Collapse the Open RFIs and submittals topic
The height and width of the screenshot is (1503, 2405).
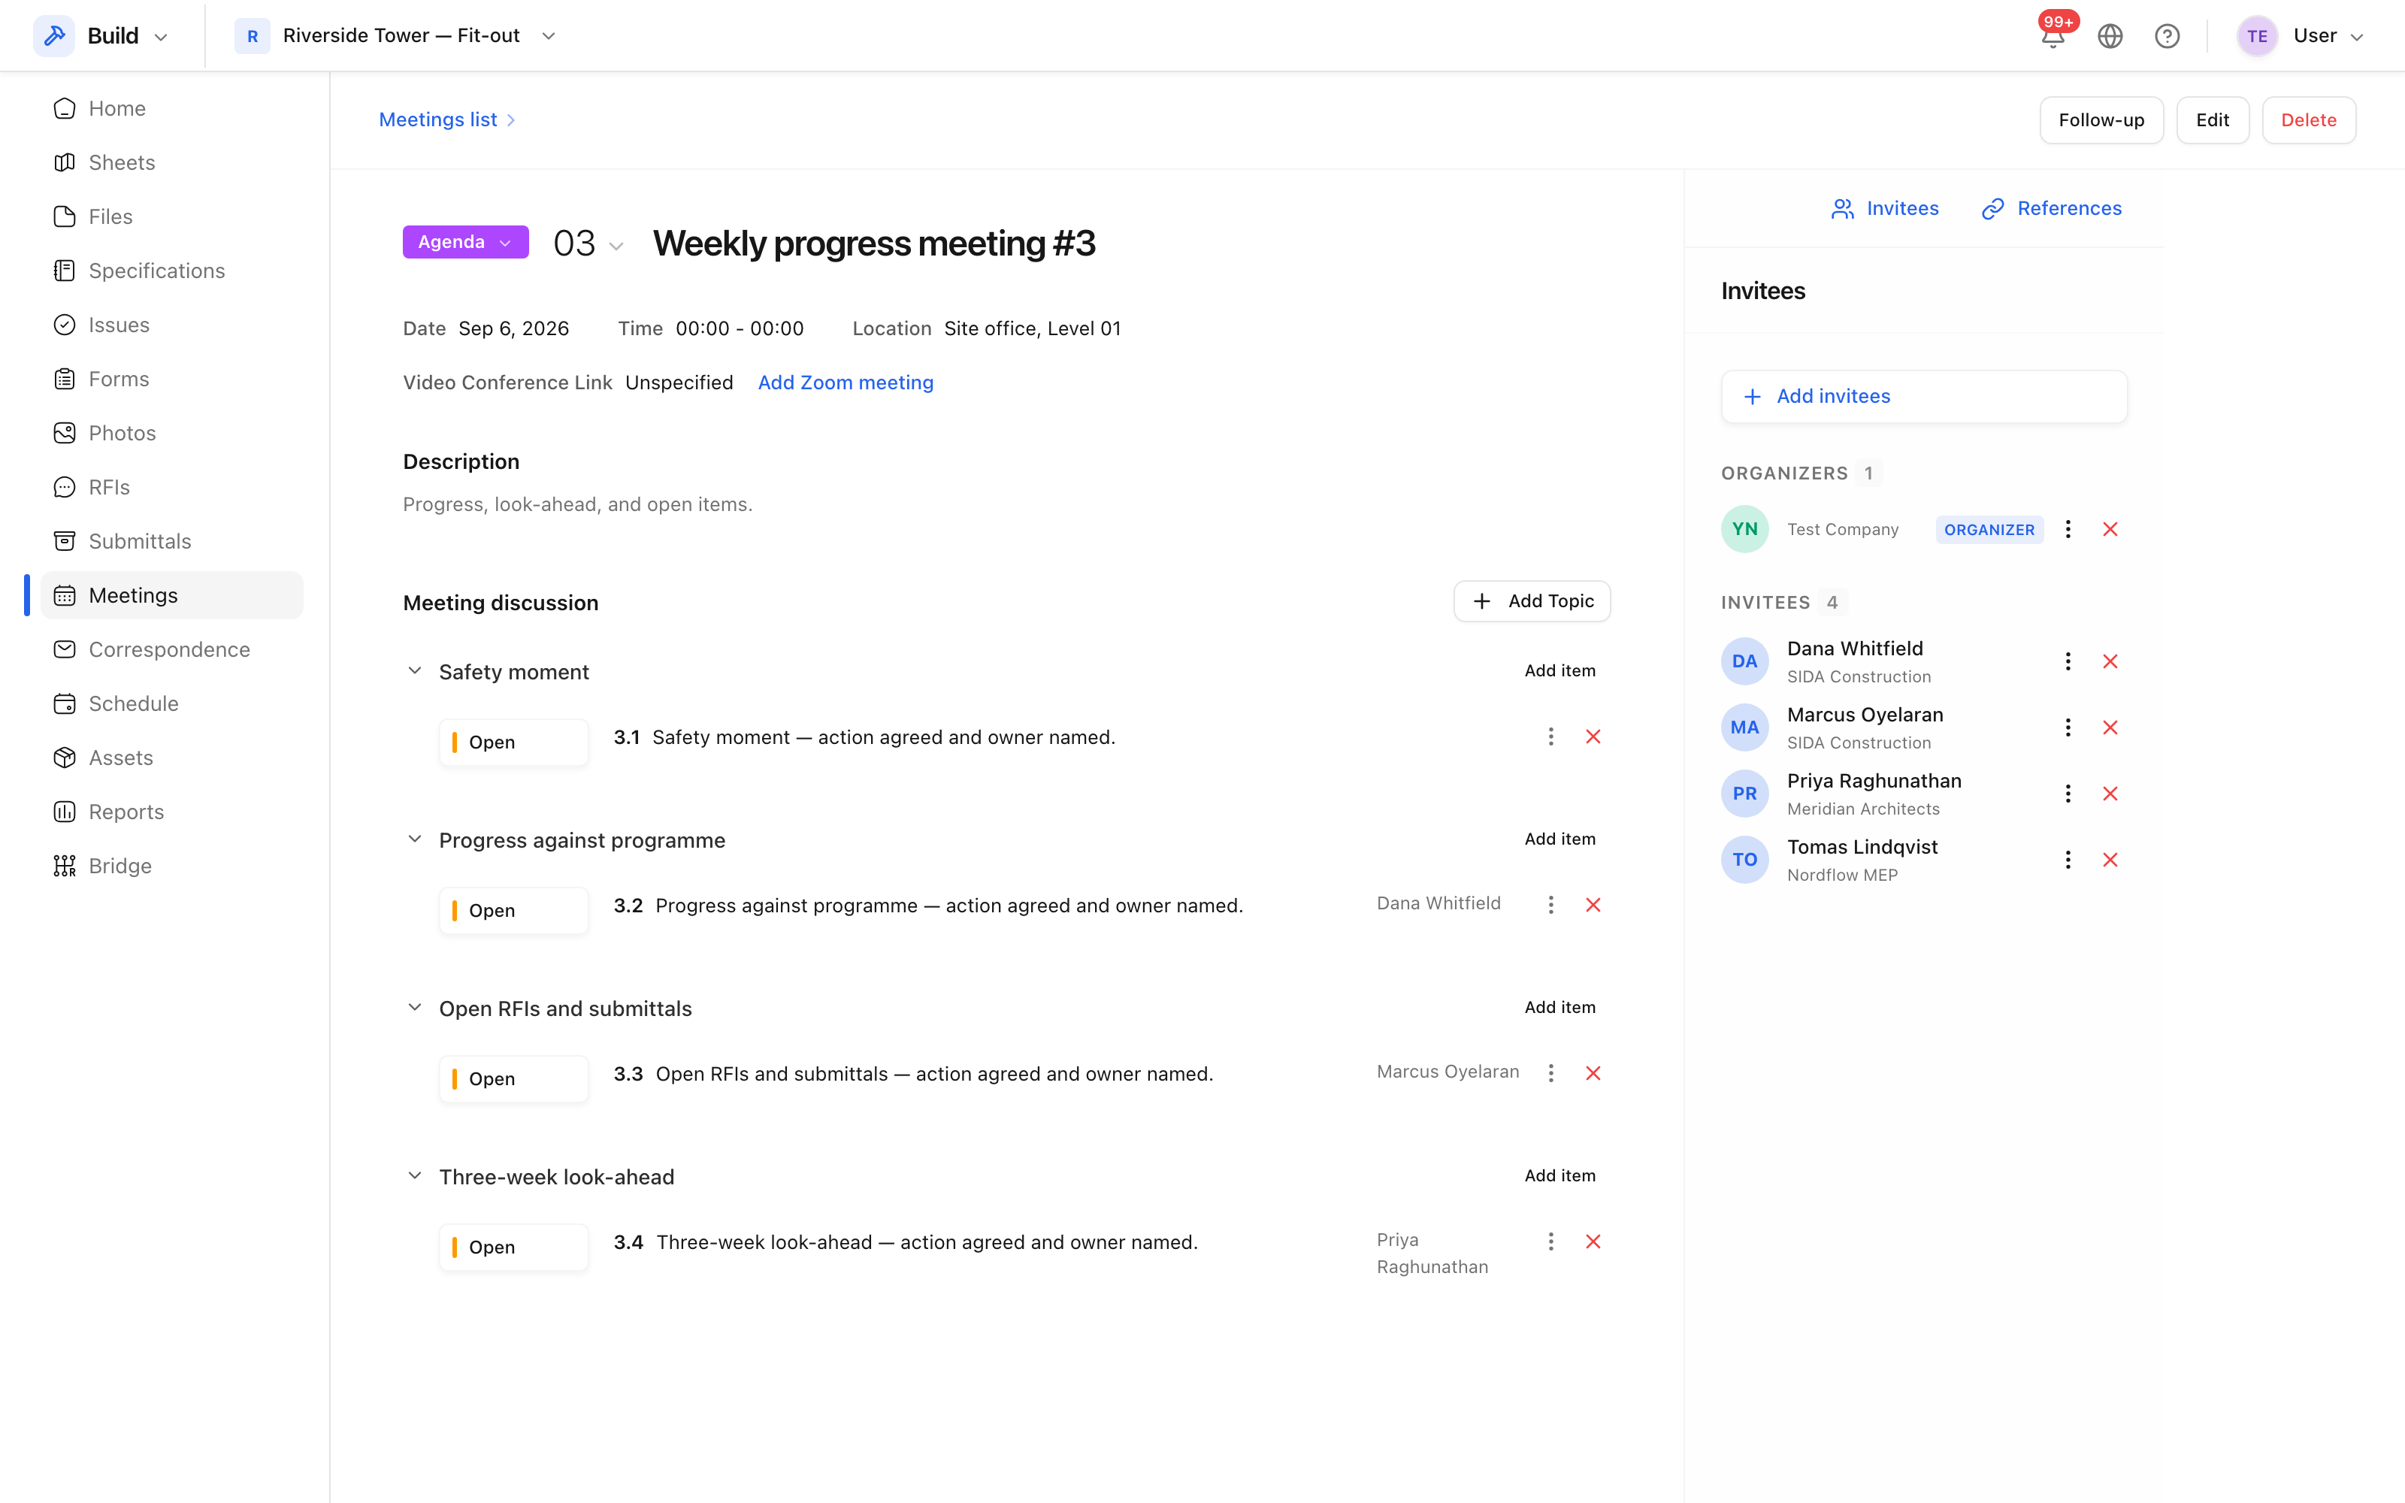pyautogui.click(x=414, y=1007)
